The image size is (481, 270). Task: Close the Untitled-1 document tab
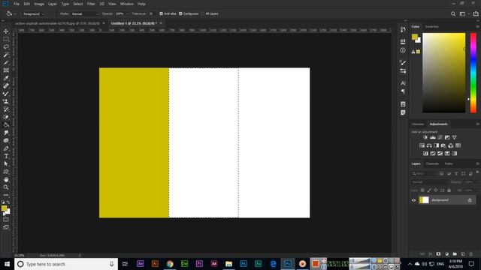[161, 23]
